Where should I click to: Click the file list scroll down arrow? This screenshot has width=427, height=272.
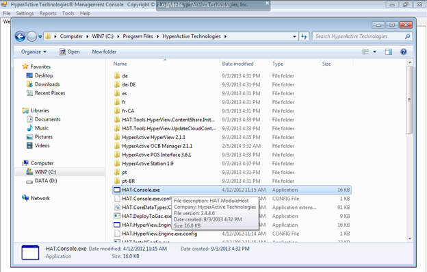(410, 238)
